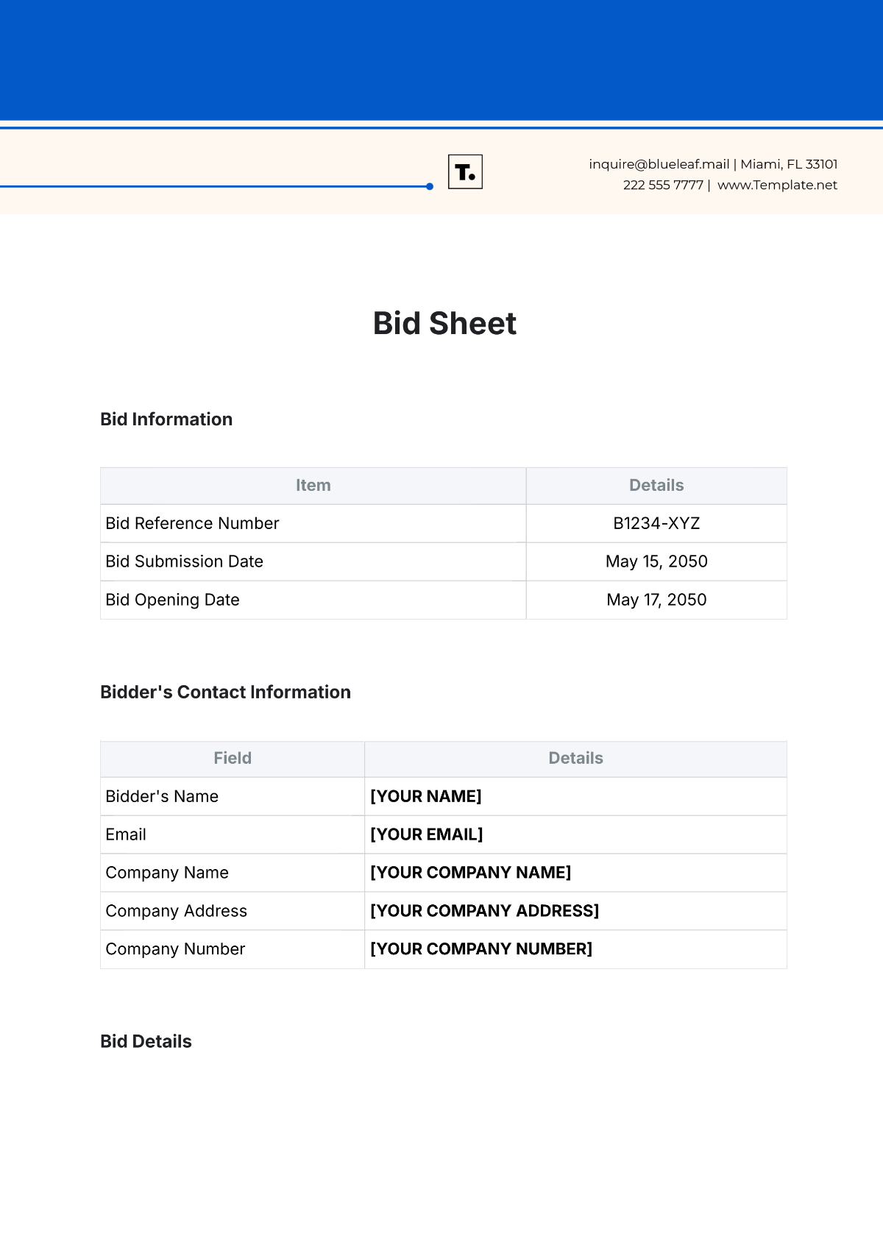Image resolution: width=883 pixels, height=1248 pixels.
Task: Click the [YOUR COMPANY NUMBER] placeholder
Action: [x=481, y=949]
